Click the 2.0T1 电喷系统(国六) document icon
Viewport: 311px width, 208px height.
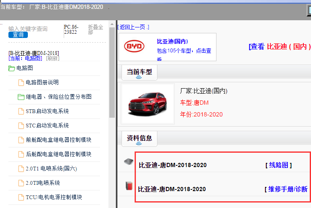[x=21, y=168]
